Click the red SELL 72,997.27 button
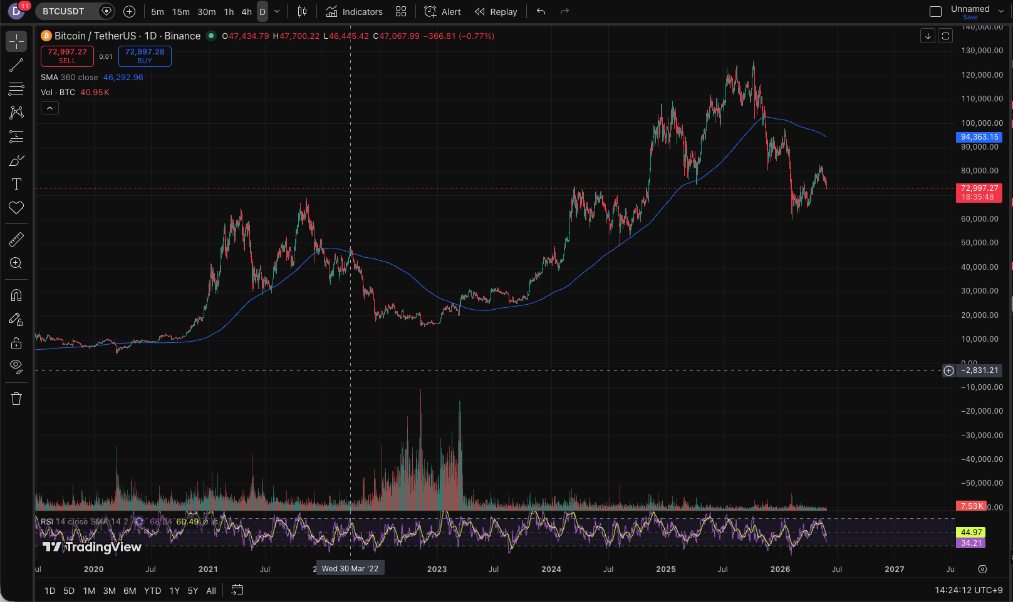The image size is (1013, 602). (67, 56)
